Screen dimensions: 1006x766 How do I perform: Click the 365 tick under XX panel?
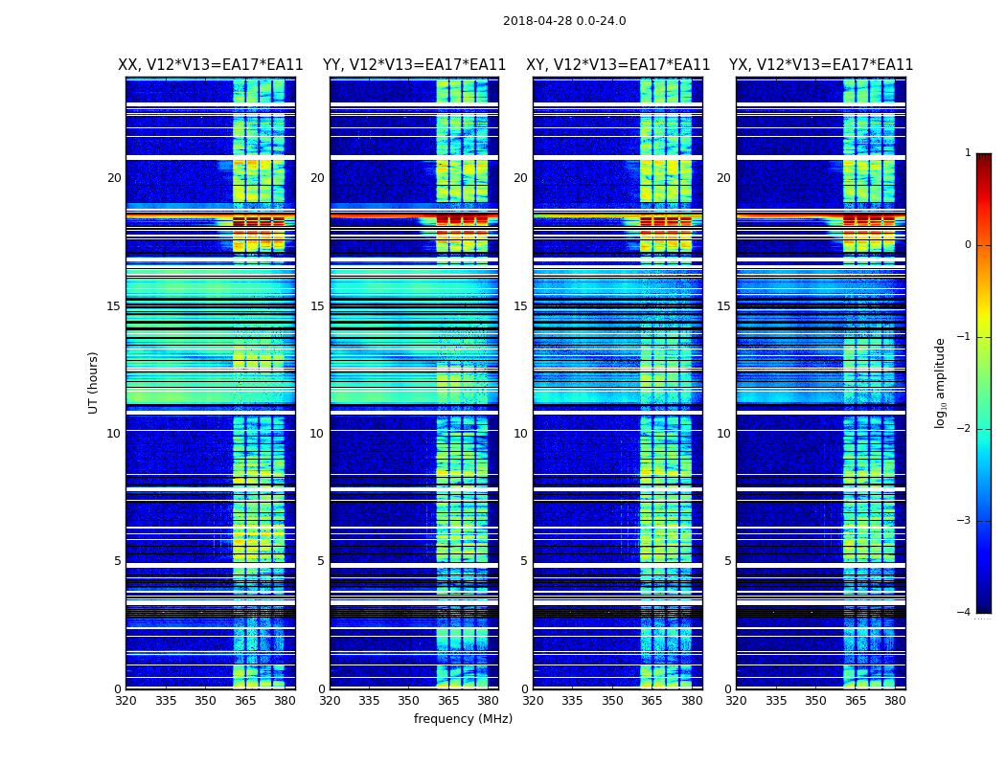245,701
